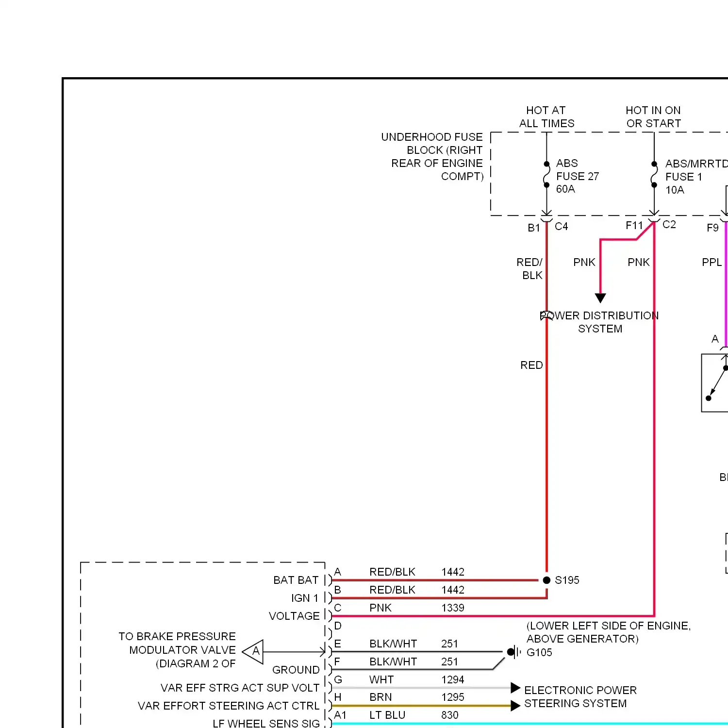
Task: Click the BLK/WHT label on pin F row
Action: coord(393,662)
